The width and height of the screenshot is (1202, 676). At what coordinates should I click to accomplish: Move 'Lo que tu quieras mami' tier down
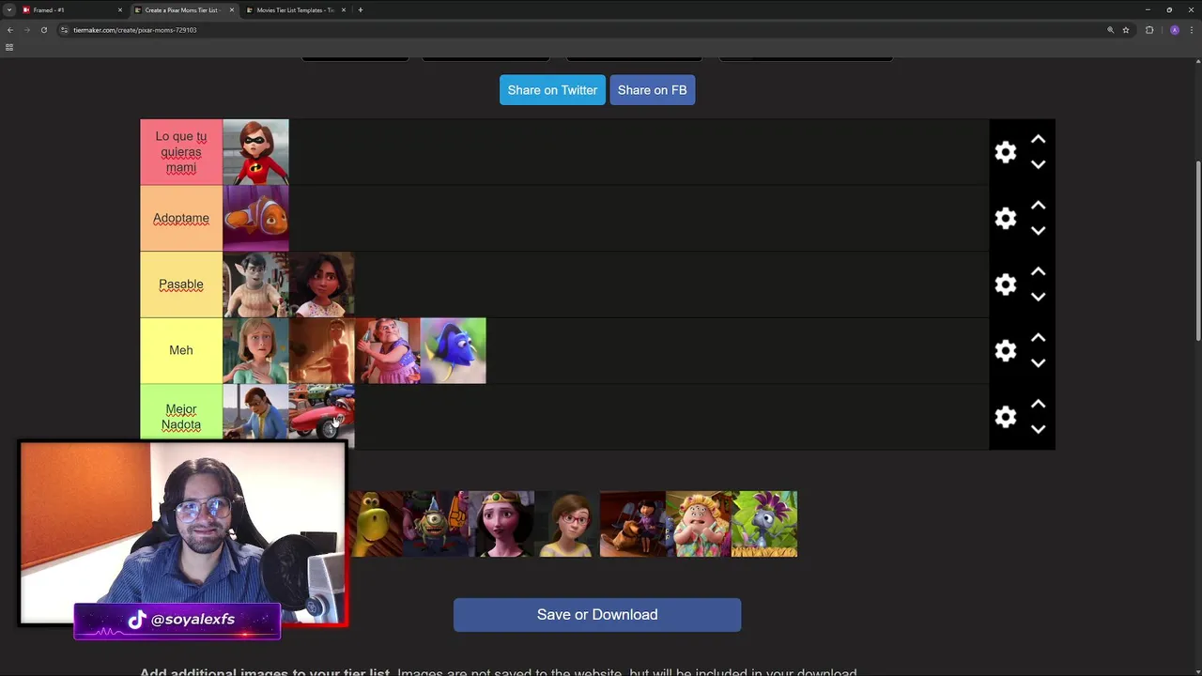(x=1038, y=164)
